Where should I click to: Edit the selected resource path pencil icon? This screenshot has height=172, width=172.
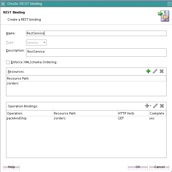pyautogui.click(x=155, y=71)
